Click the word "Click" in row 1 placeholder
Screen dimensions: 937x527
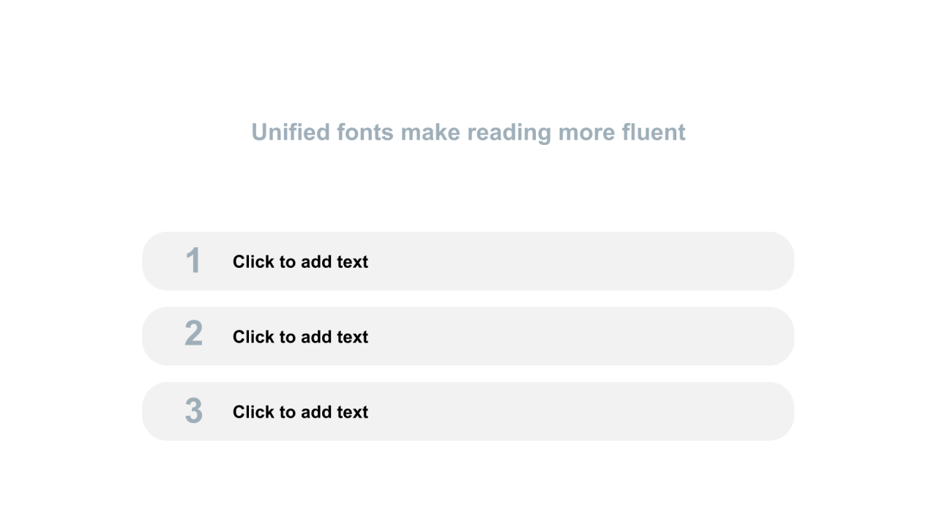coord(253,261)
